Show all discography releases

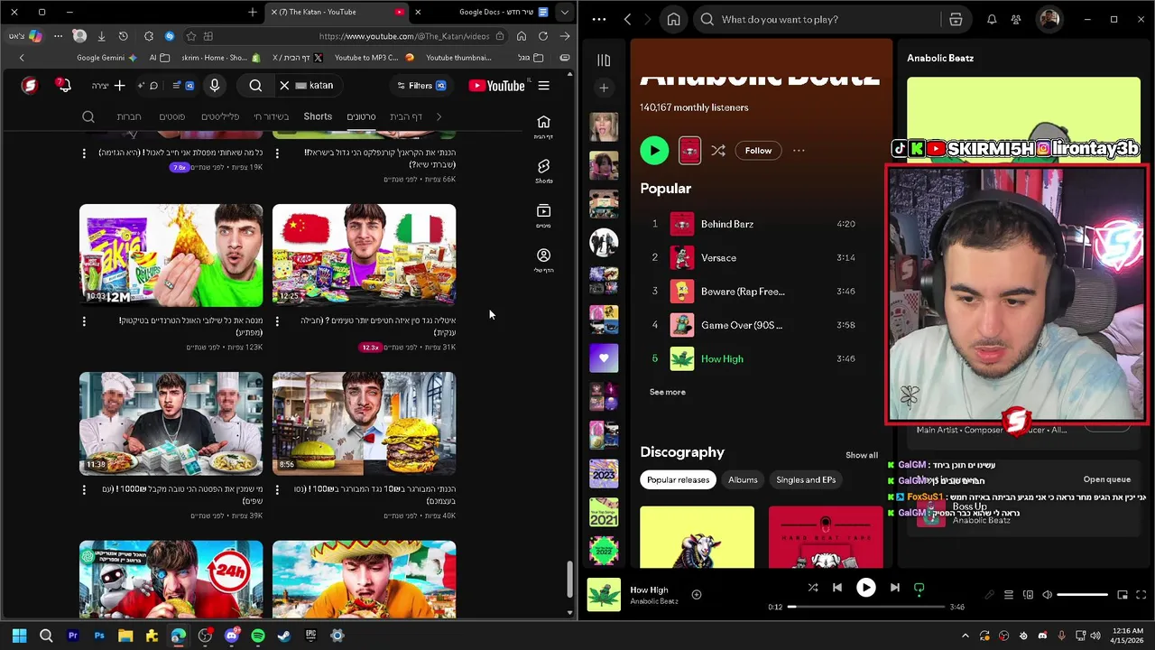point(862,455)
